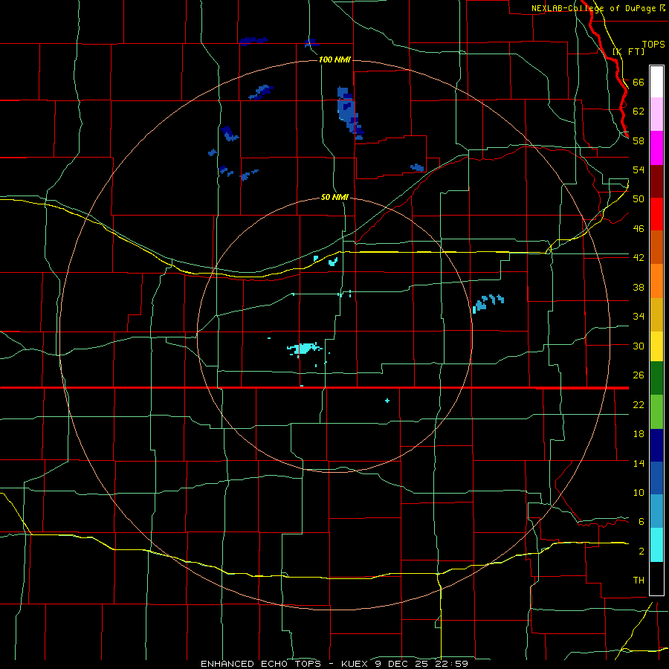Click the TOPS legend title
The height and width of the screenshot is (669, 669).
[x=653, y=45]
